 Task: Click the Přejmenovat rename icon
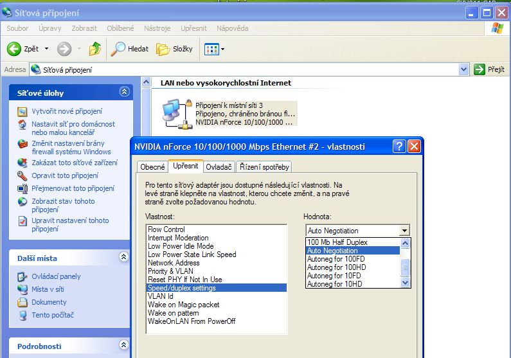pyautogui.click(x=22, y=188)
